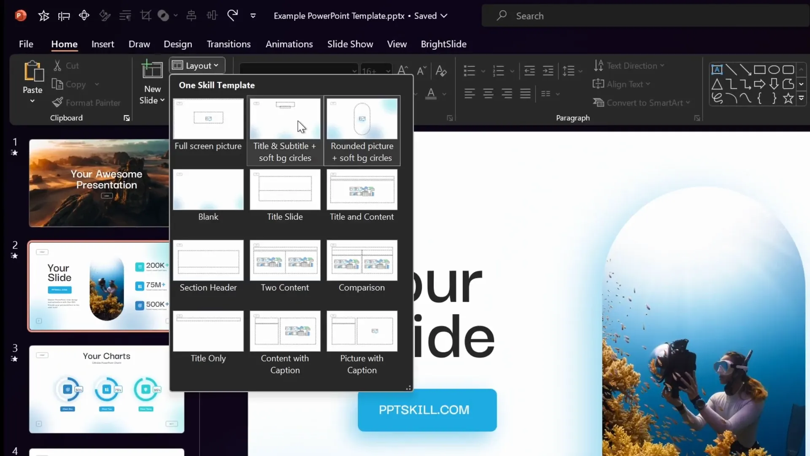Screen dimensions: 810x456
Task: Click the PPTSKILL.COM button on slide
Action: click(x=427, y=410)
